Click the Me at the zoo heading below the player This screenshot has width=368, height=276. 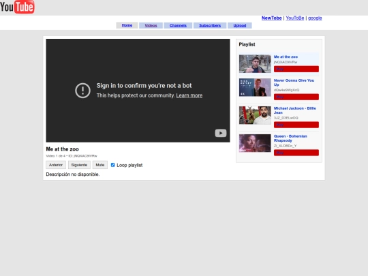click(62, 149)
